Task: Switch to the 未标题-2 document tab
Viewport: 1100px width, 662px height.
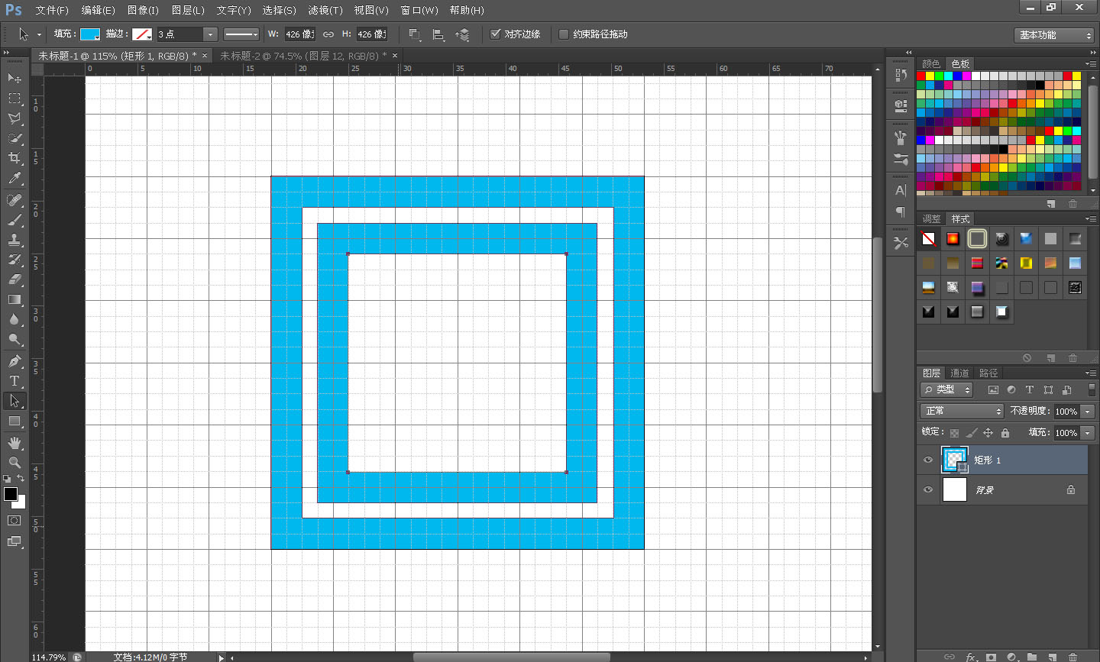Action: pos(299,56)
